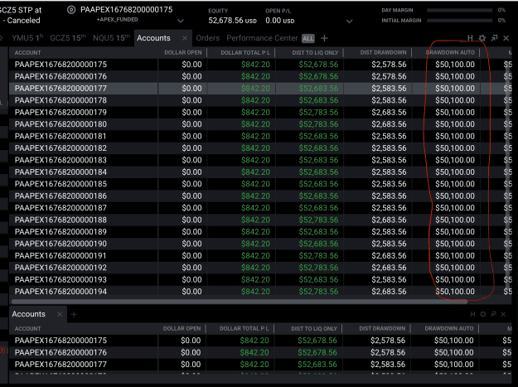Sort by ACCOUNT column in upper table
Viewport: 518px width, 387px height.
pyautogui.click(x=27, y=53)
